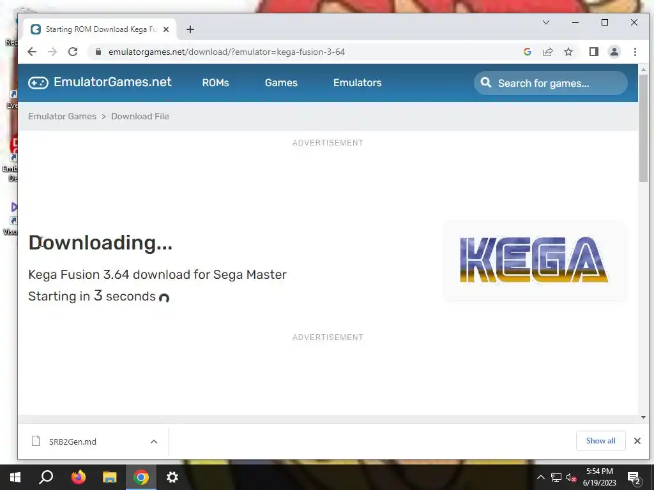Click the scrollbar down arrow
Screen dimensions: 654x490
pyautogui.click(x=643, y=417)
